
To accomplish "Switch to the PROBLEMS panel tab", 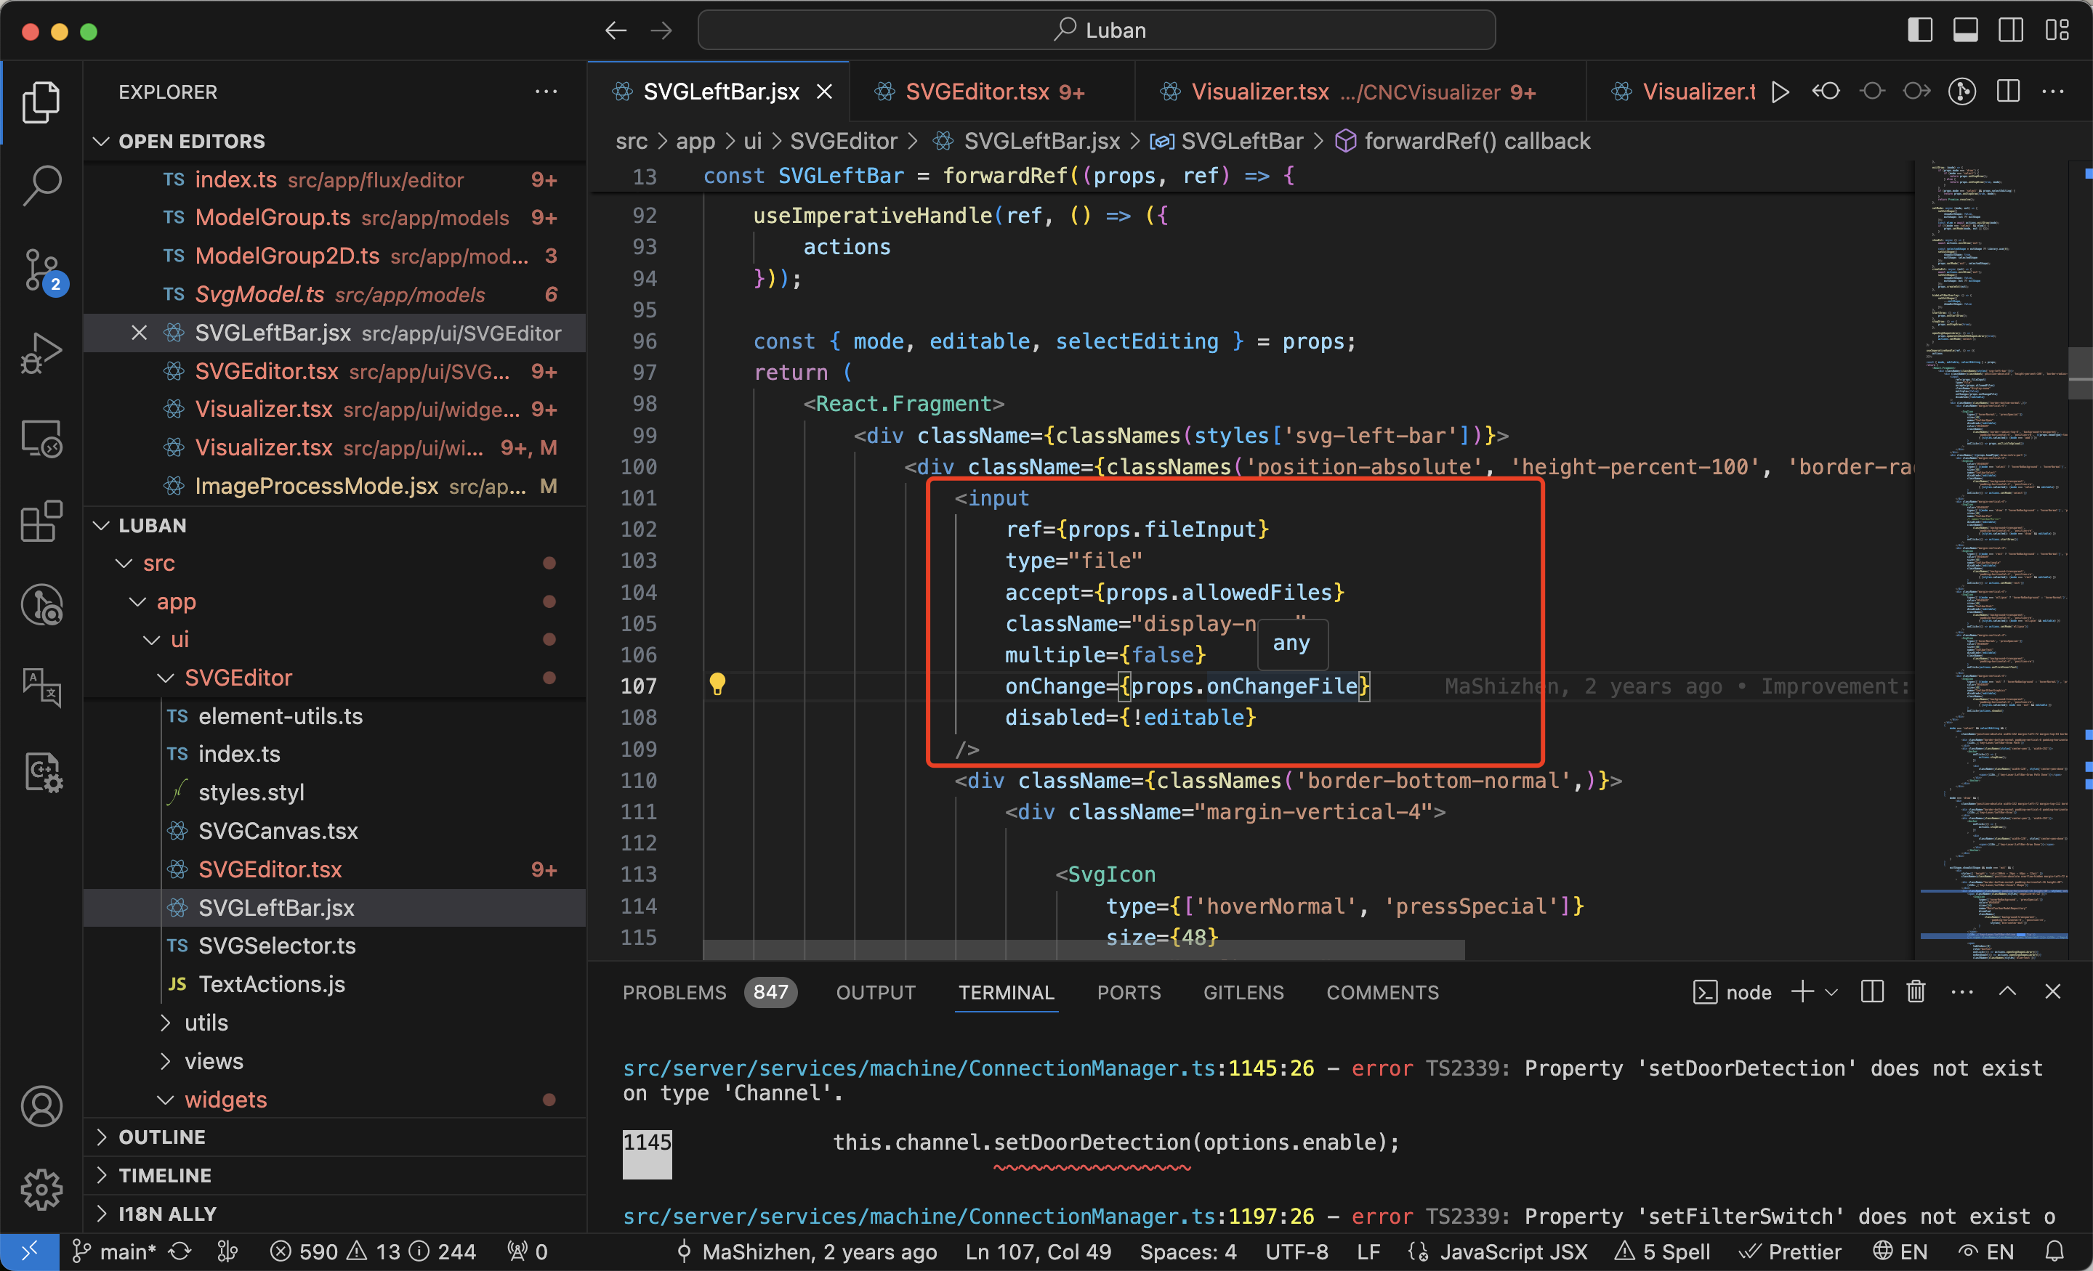I will pos(674,991).
